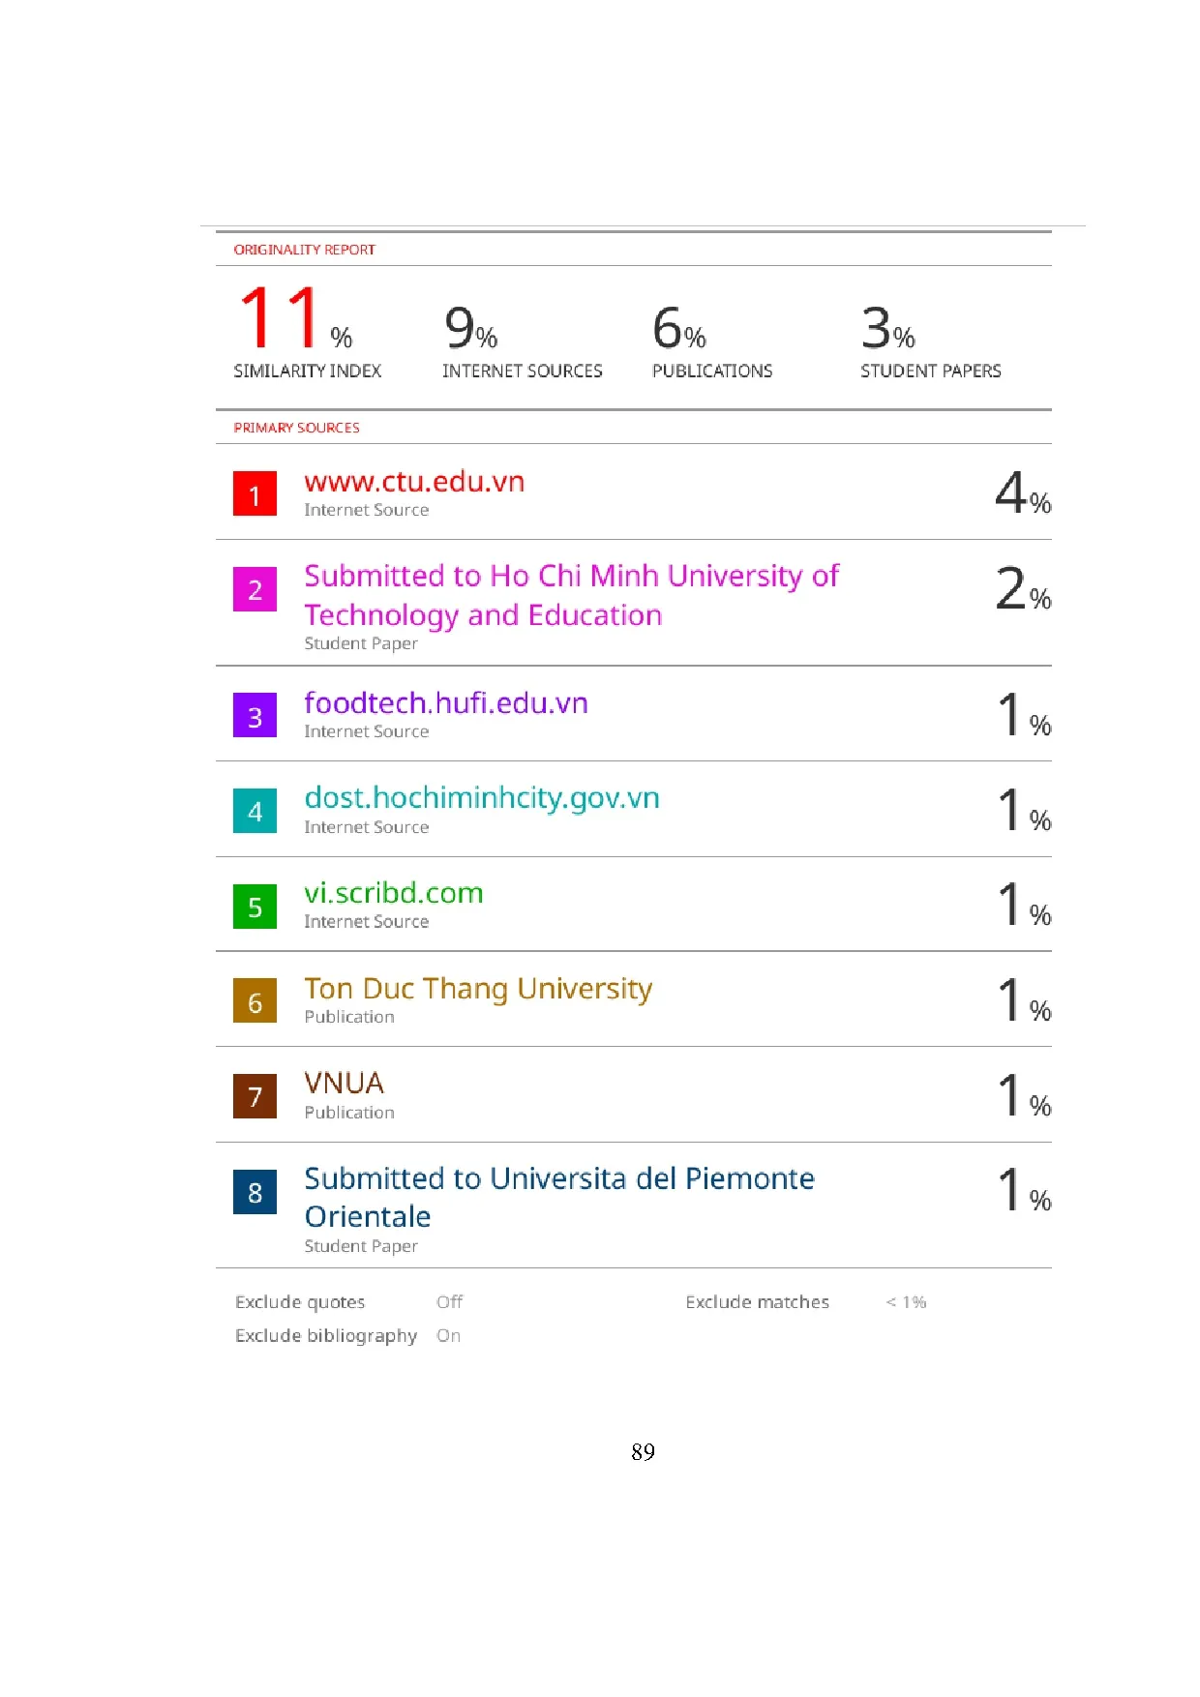Click the dark blue source number 8 badge
Viewport: 1200px width, 1697px height.
(255, 1192)
